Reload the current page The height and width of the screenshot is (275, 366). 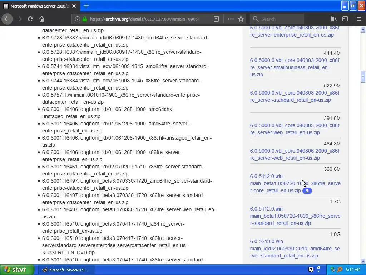click(30, 19)
